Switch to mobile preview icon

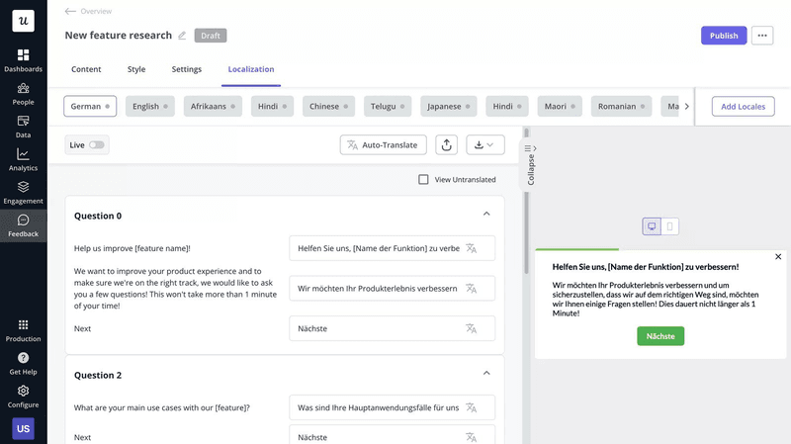pyautogui.click(x=670, y=226)
